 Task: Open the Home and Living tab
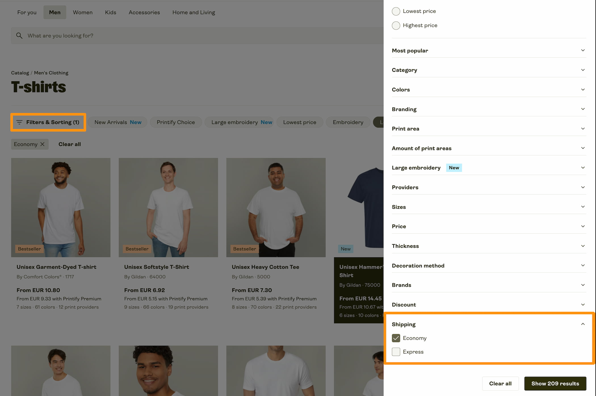[194, 12]
